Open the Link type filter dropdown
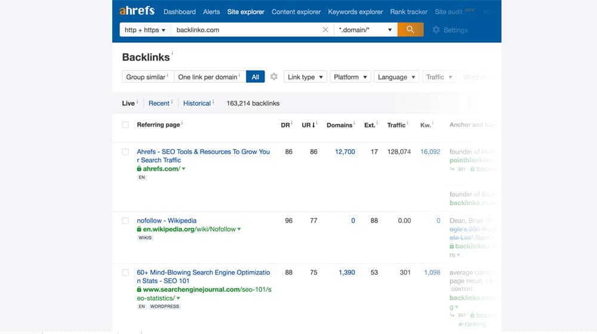 tap(305, 77)
